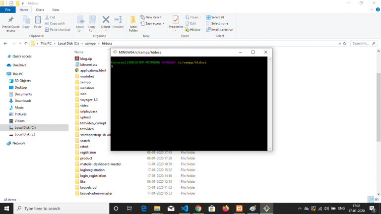Open XAMPP control panel taskbar icon
381x214 pixels.
tap(239, 209)
